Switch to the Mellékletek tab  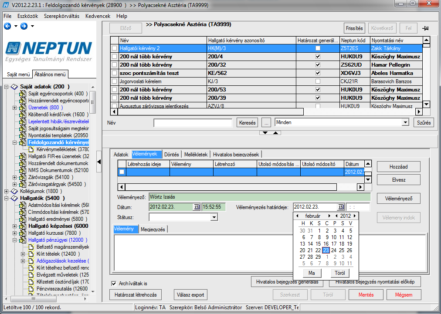(x=196, y=155)
